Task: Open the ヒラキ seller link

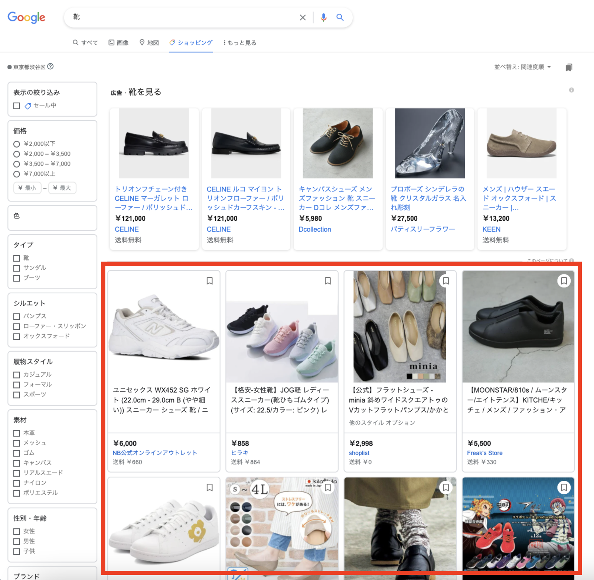Action: point(240,453)
